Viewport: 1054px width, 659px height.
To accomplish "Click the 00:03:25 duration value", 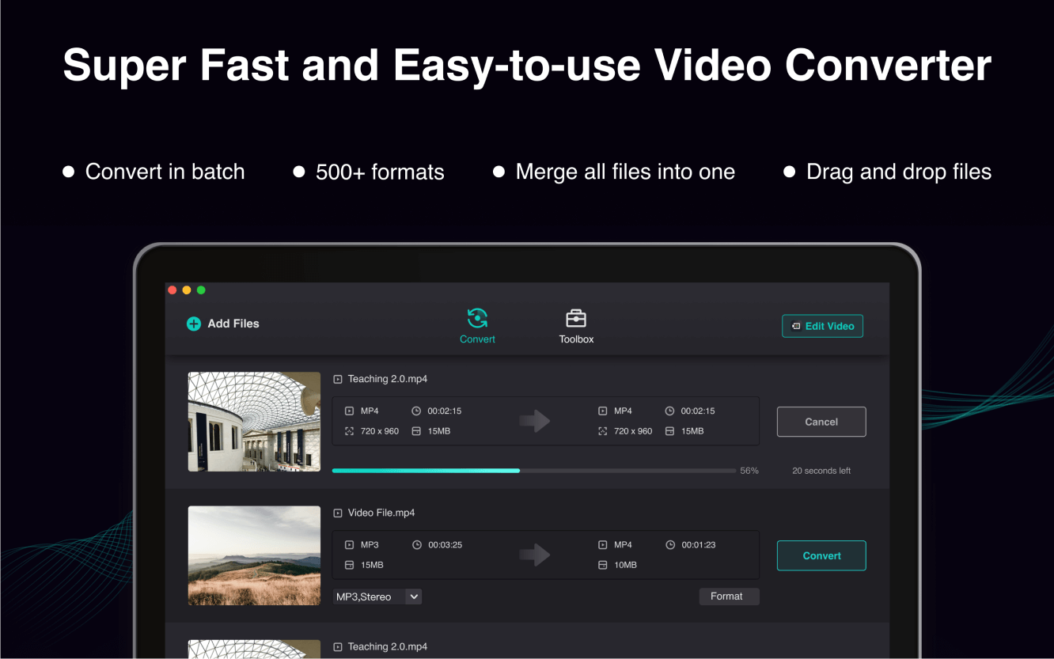I will 445,544.
